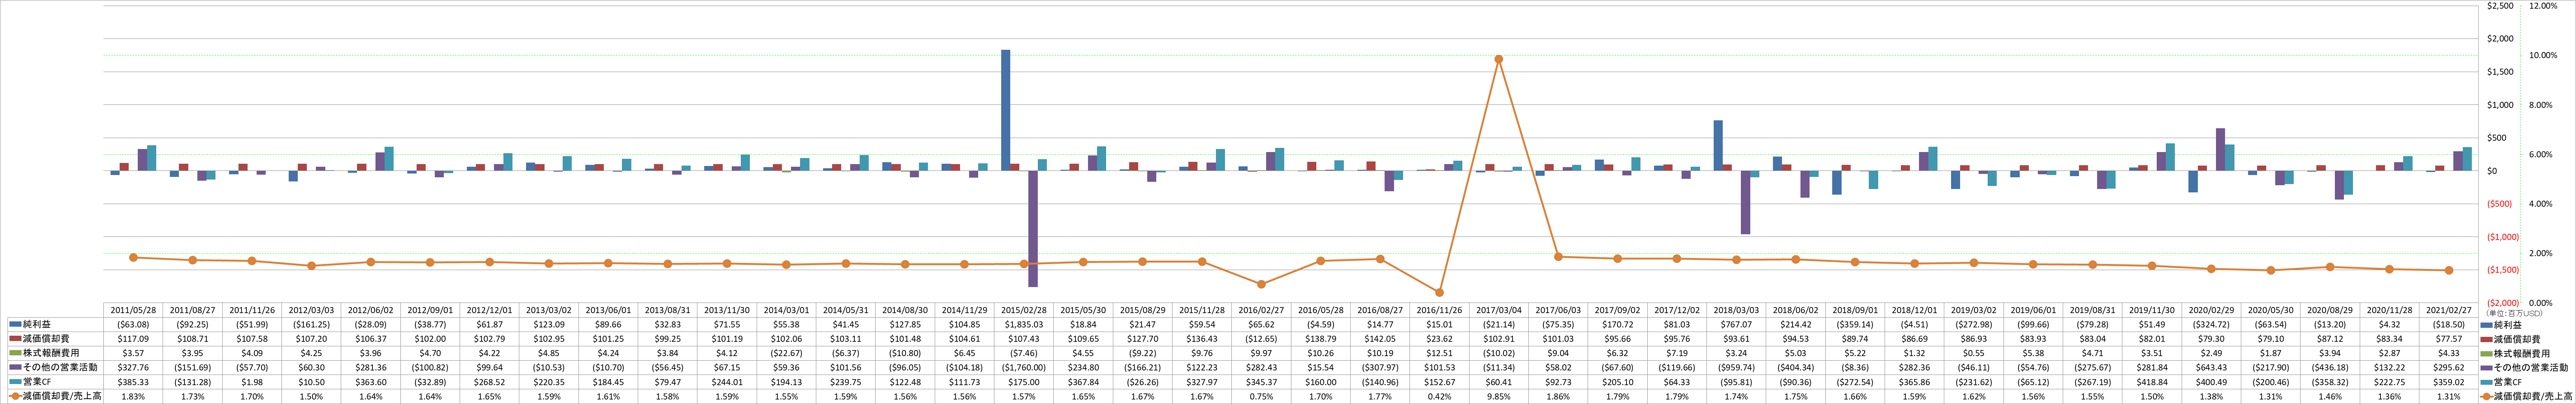Click the long negative purple bar for 2015/02/28
The height and width of the screenshot is (404, 2576).
[x=1033, y=229]
